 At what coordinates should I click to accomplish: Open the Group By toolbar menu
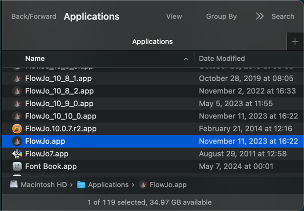pyautogui.click(x=222, y=16)
